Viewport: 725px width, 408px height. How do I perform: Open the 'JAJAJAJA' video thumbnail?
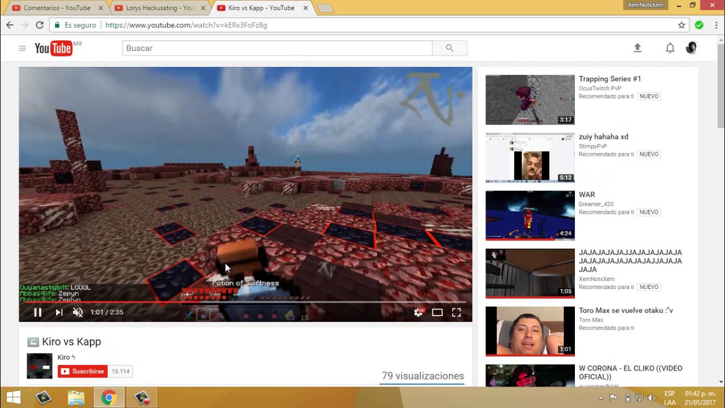click(530, 273)
